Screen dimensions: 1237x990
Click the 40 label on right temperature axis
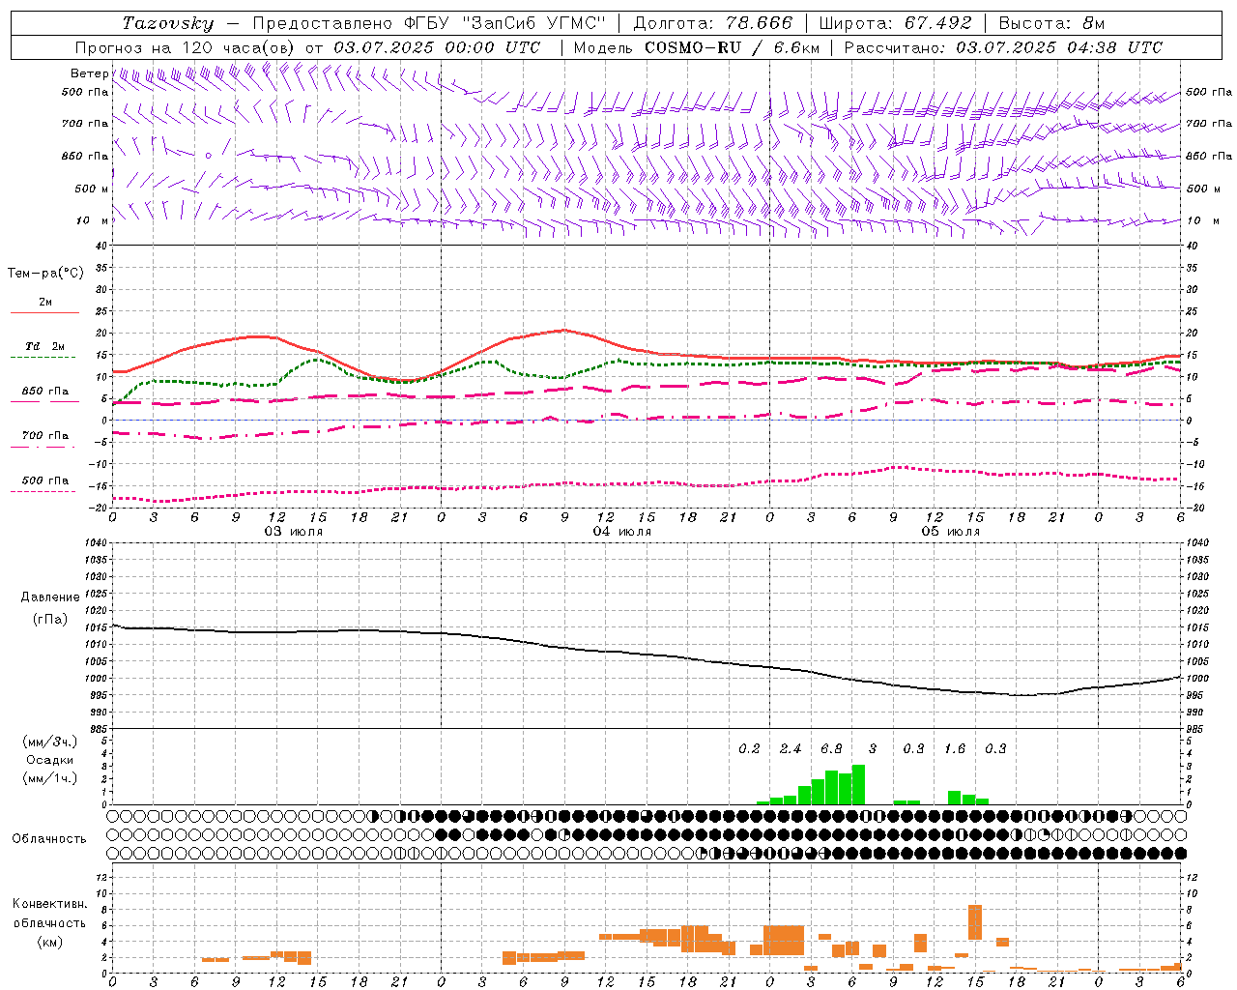(x=1192, y=246)
